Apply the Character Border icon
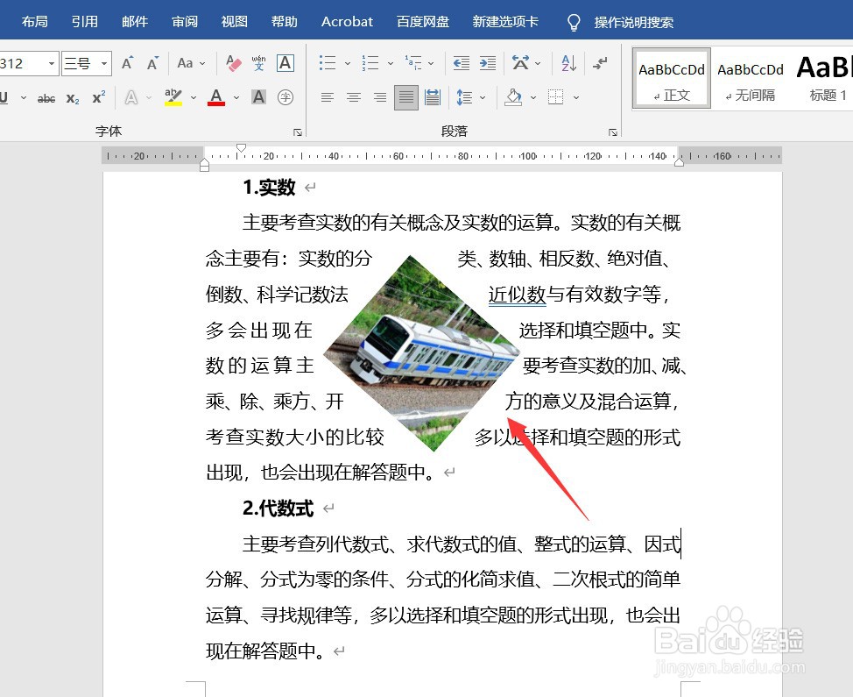Screen dimensions: 853x697 click(x=285, y=64)
